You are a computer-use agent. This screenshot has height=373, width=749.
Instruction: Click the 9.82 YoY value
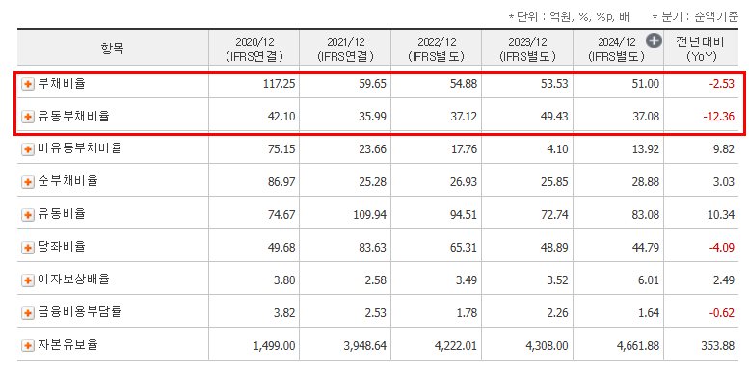(x=725, y=149)
